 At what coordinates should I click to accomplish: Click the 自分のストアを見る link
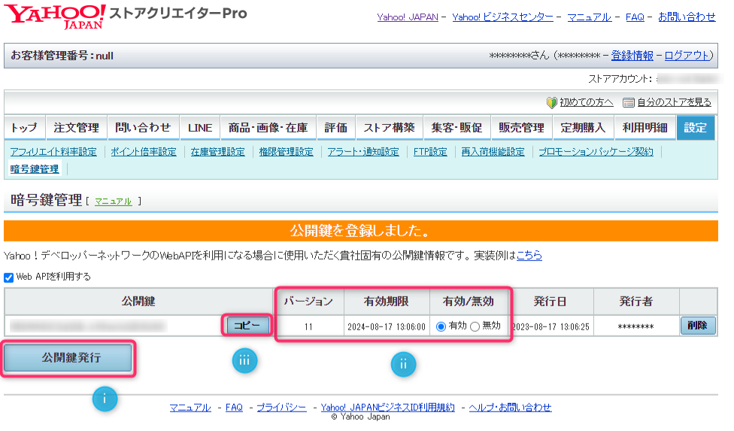(674, 102)
